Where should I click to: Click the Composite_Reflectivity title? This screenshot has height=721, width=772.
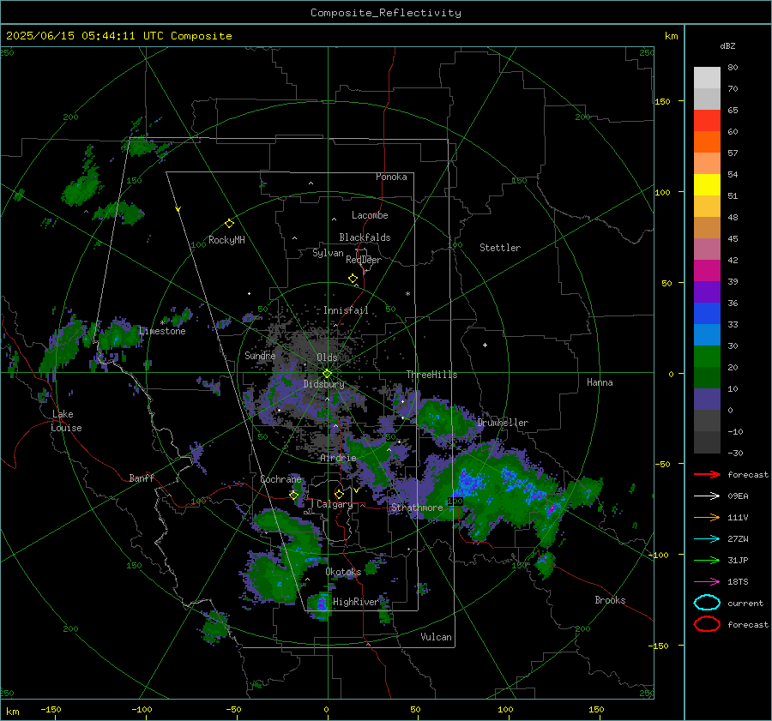pyautogui.click(x=385, y=13)
